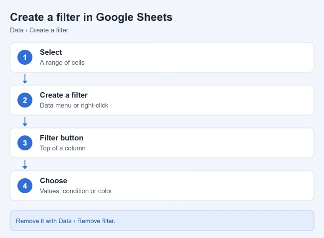
Task: Click the 'Data › Create a filter' breadcrumb
Action: [x=39, y=30]
